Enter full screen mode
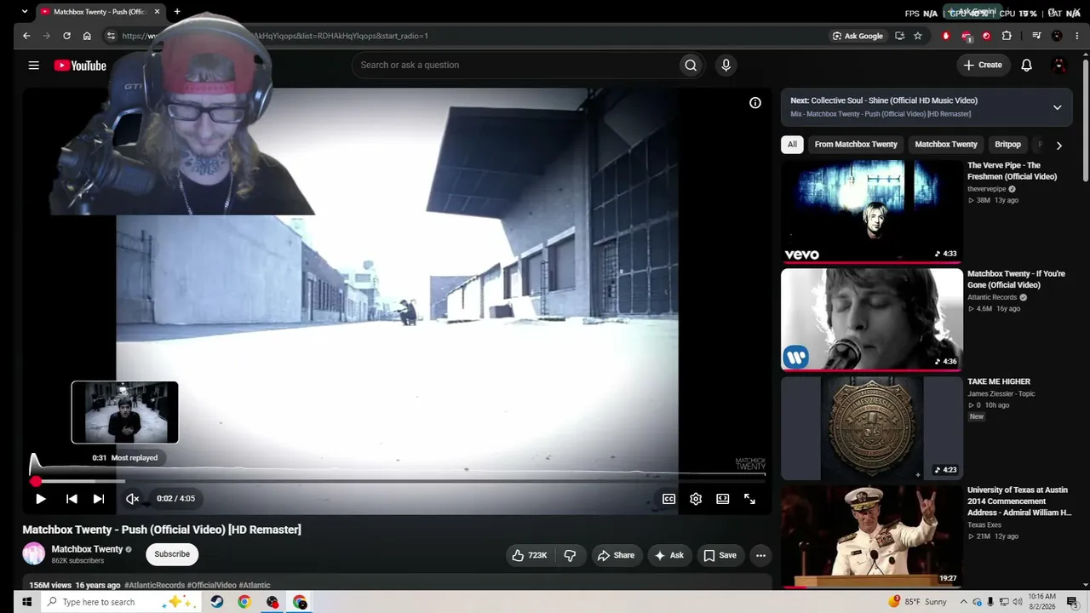1090x613 pixels. point(749,499)
